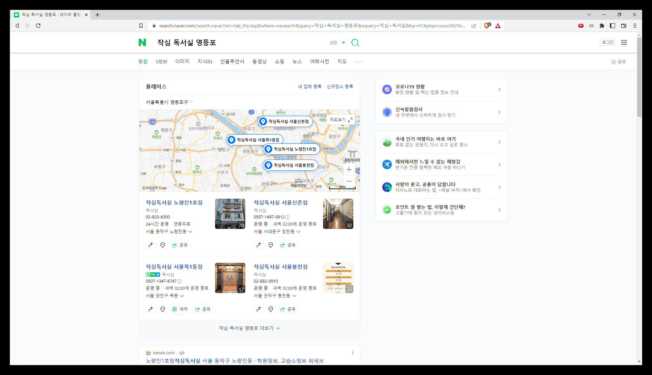Click map pin icon for 서울신촌점
The height and width of the screenshot is (375, 652).
point(271,245)
